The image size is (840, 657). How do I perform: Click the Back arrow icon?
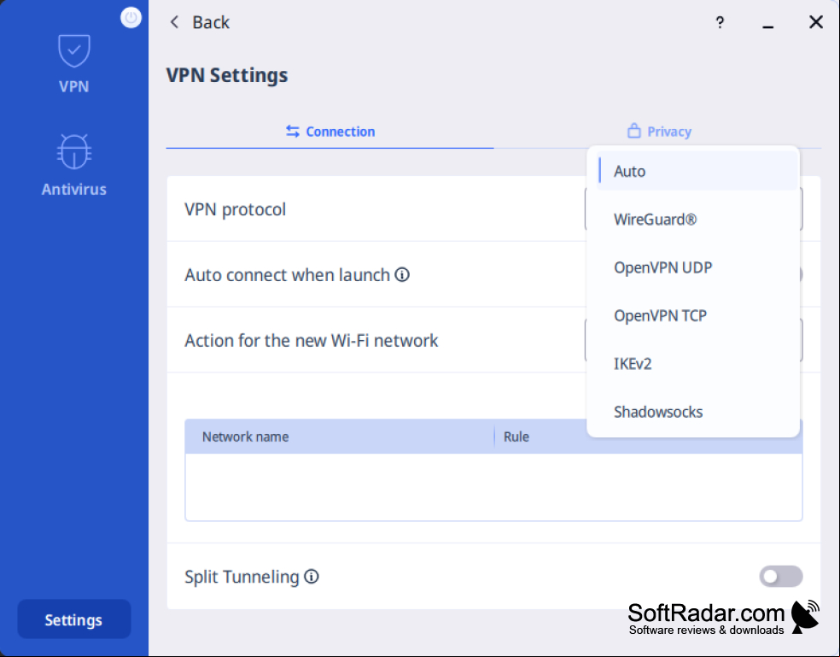pos(174,22)
